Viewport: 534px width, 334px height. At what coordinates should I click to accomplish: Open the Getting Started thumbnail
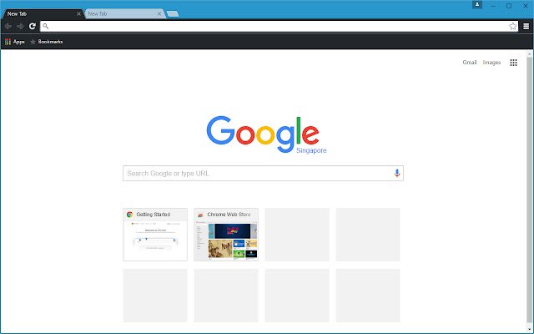[x=155, y=235]
